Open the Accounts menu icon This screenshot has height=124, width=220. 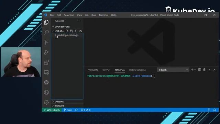tap(46, 92)
